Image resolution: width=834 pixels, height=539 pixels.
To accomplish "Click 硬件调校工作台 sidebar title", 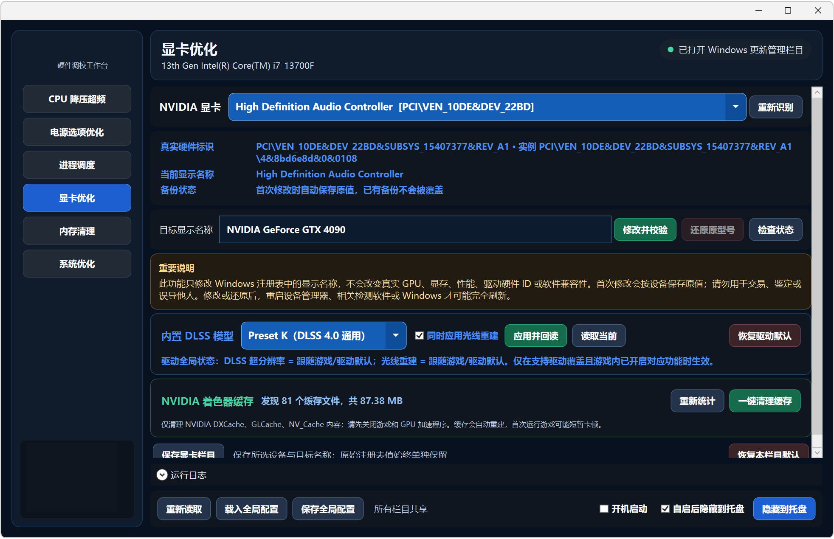I will tap(82, 65).
